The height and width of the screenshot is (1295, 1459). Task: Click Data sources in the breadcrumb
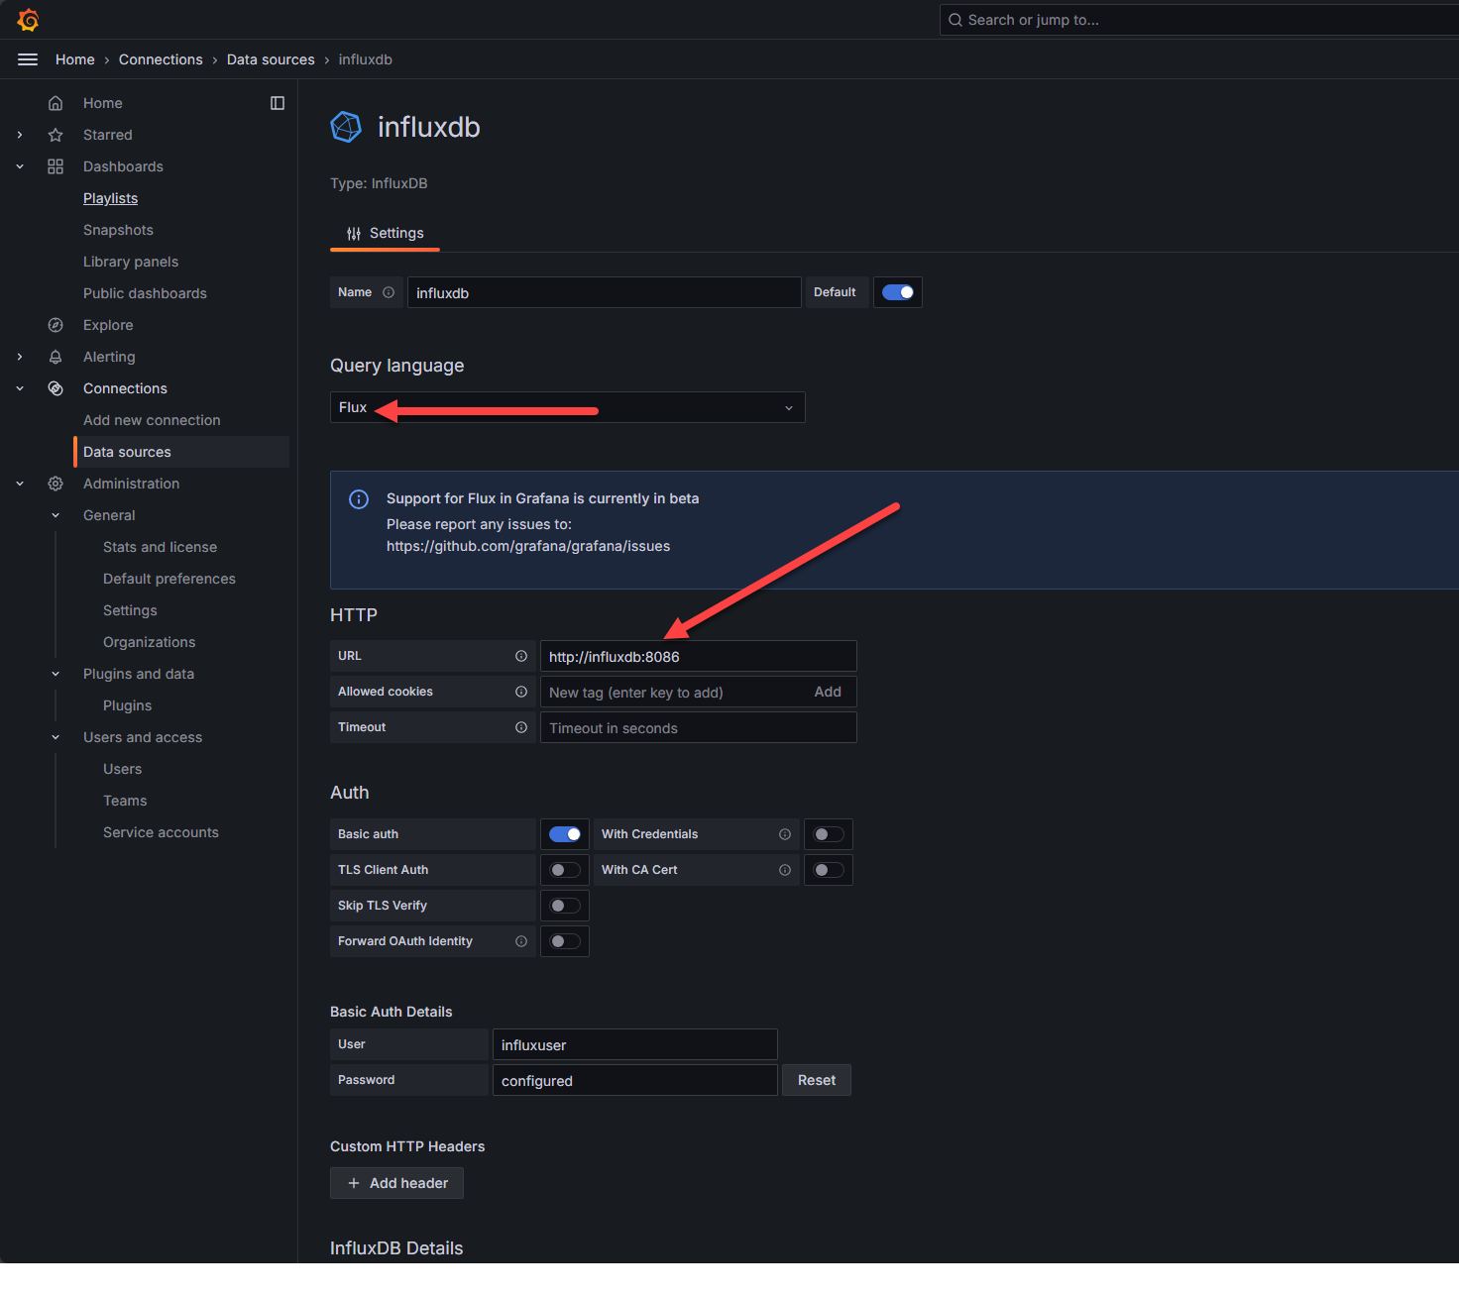(271, 59)
